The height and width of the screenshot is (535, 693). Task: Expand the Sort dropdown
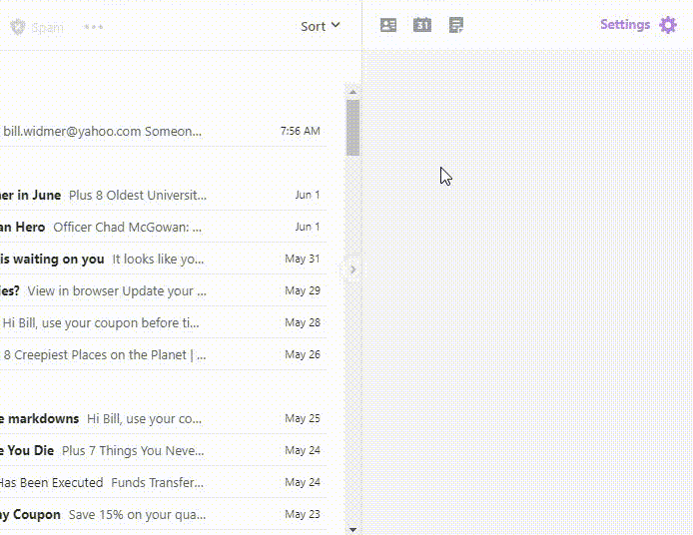(x=320, y=26)
